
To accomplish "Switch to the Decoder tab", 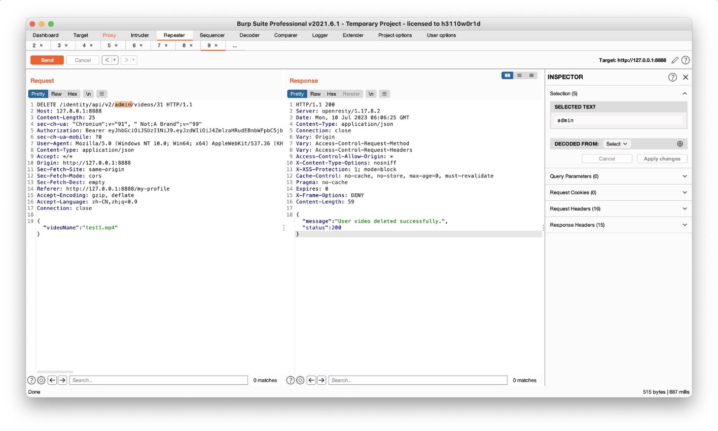I will (x=249, y=35).
